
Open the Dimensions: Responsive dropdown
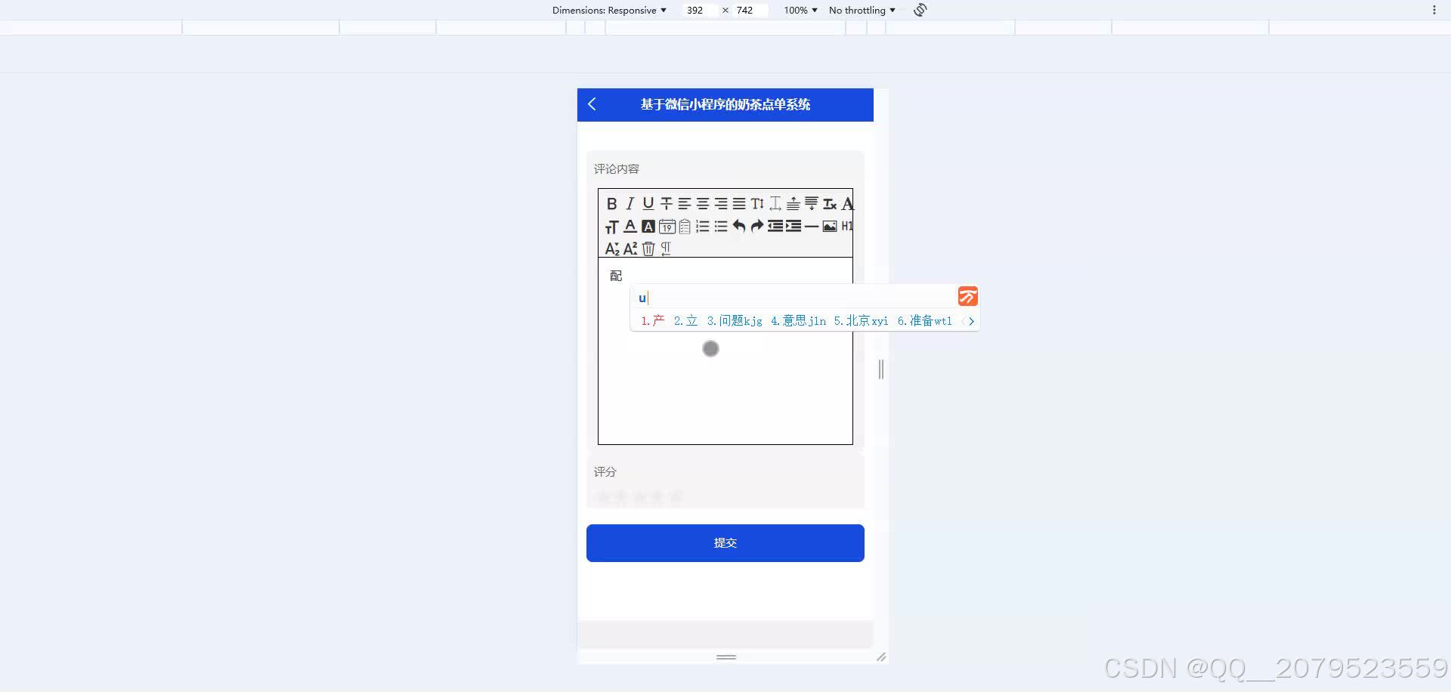click(609, 10)
